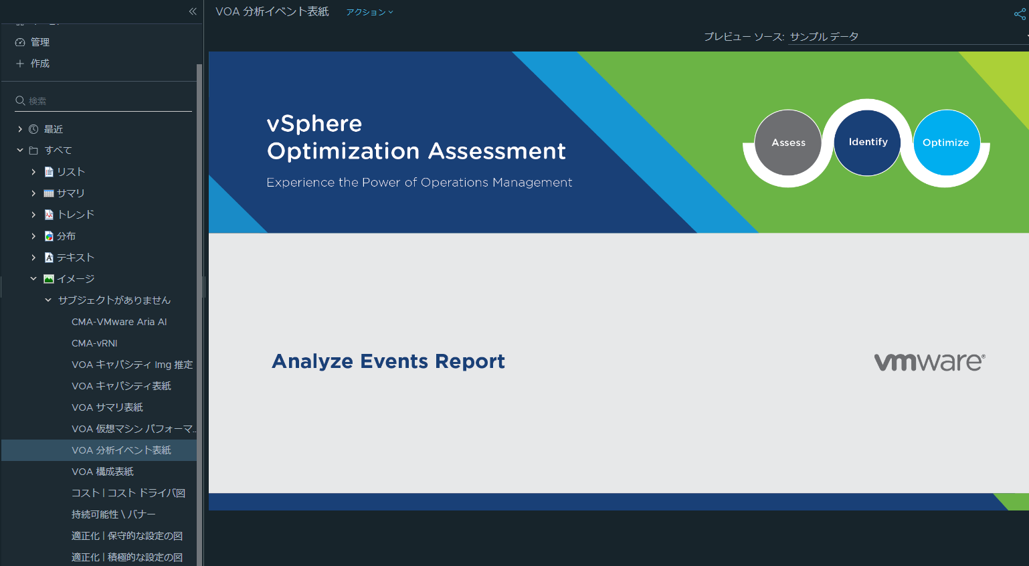The height and width of the screenshot is (566, 1029).
Task: Select VOA 仮想マシン パフォーマ item
Action: [x=133, y=429]
